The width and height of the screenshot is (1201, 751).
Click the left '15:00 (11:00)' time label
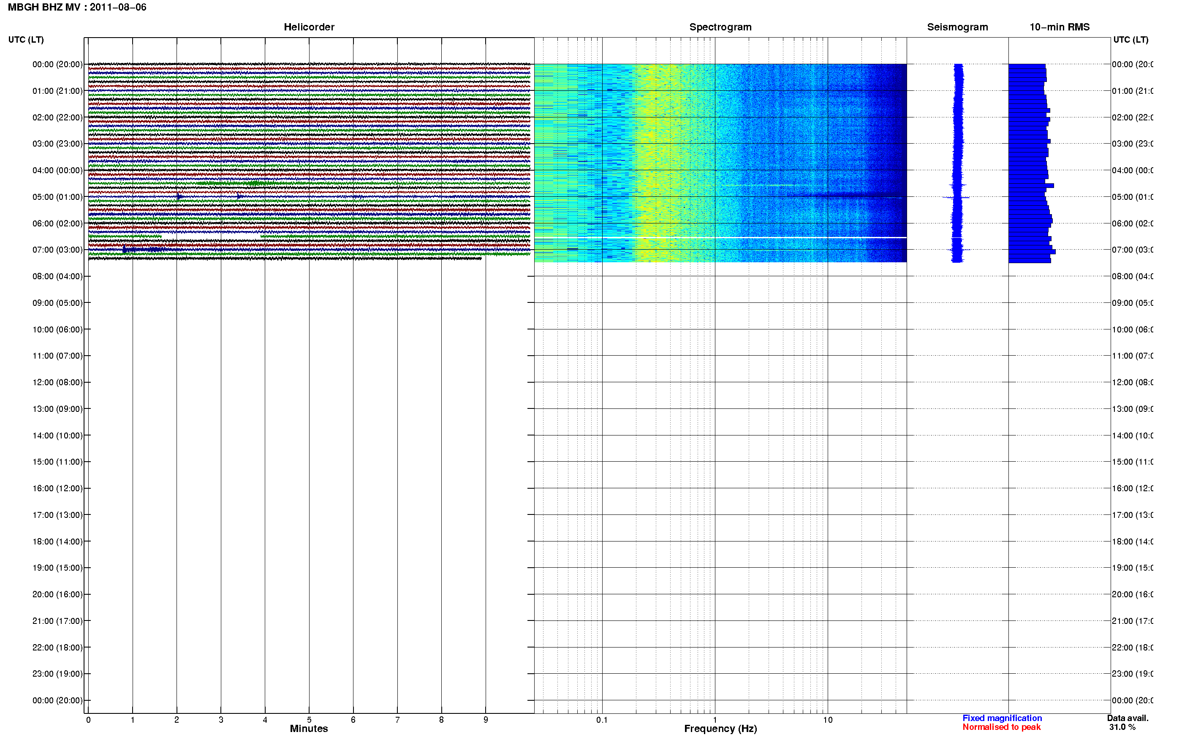[x=57, y=462]
